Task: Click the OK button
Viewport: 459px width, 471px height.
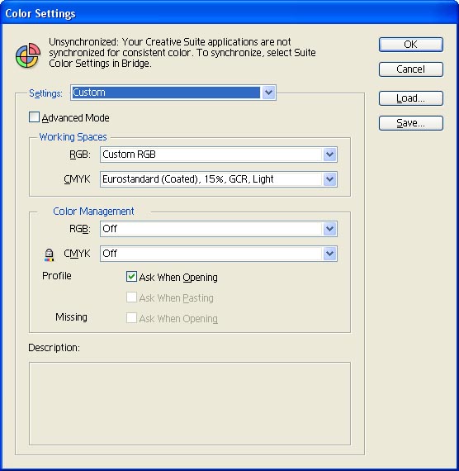Action: [x=410, y=45]
